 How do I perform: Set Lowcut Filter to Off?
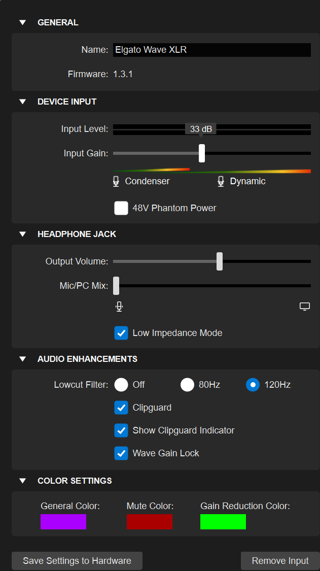pyautogui.click(x=121, y=385)
